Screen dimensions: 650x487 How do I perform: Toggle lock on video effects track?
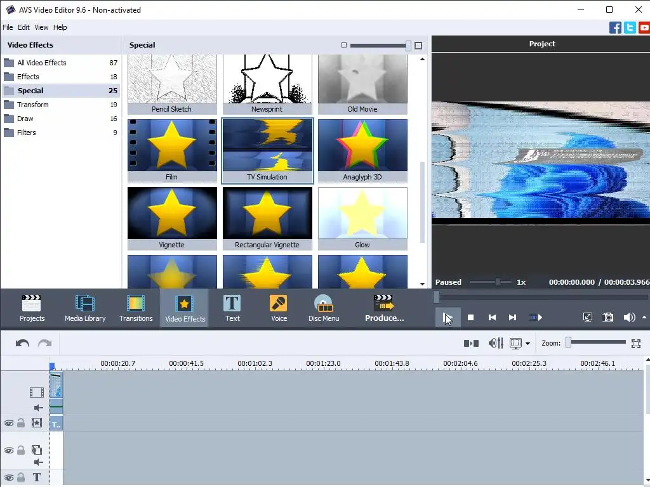(x=21, y=423)
